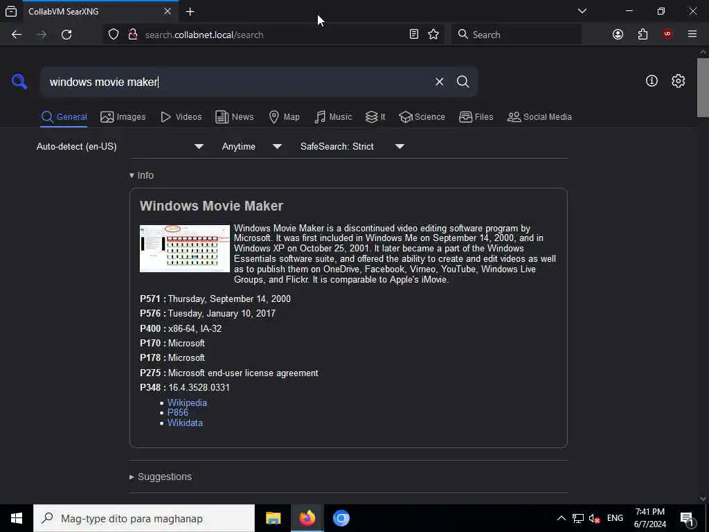Click the scrollbar down arrow
The width and height of the screenshot is (709, 532).
702,499
